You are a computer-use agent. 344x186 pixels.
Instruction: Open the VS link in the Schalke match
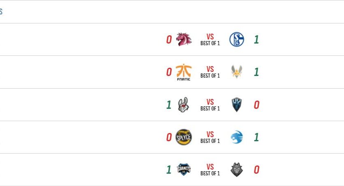point(210,39)
